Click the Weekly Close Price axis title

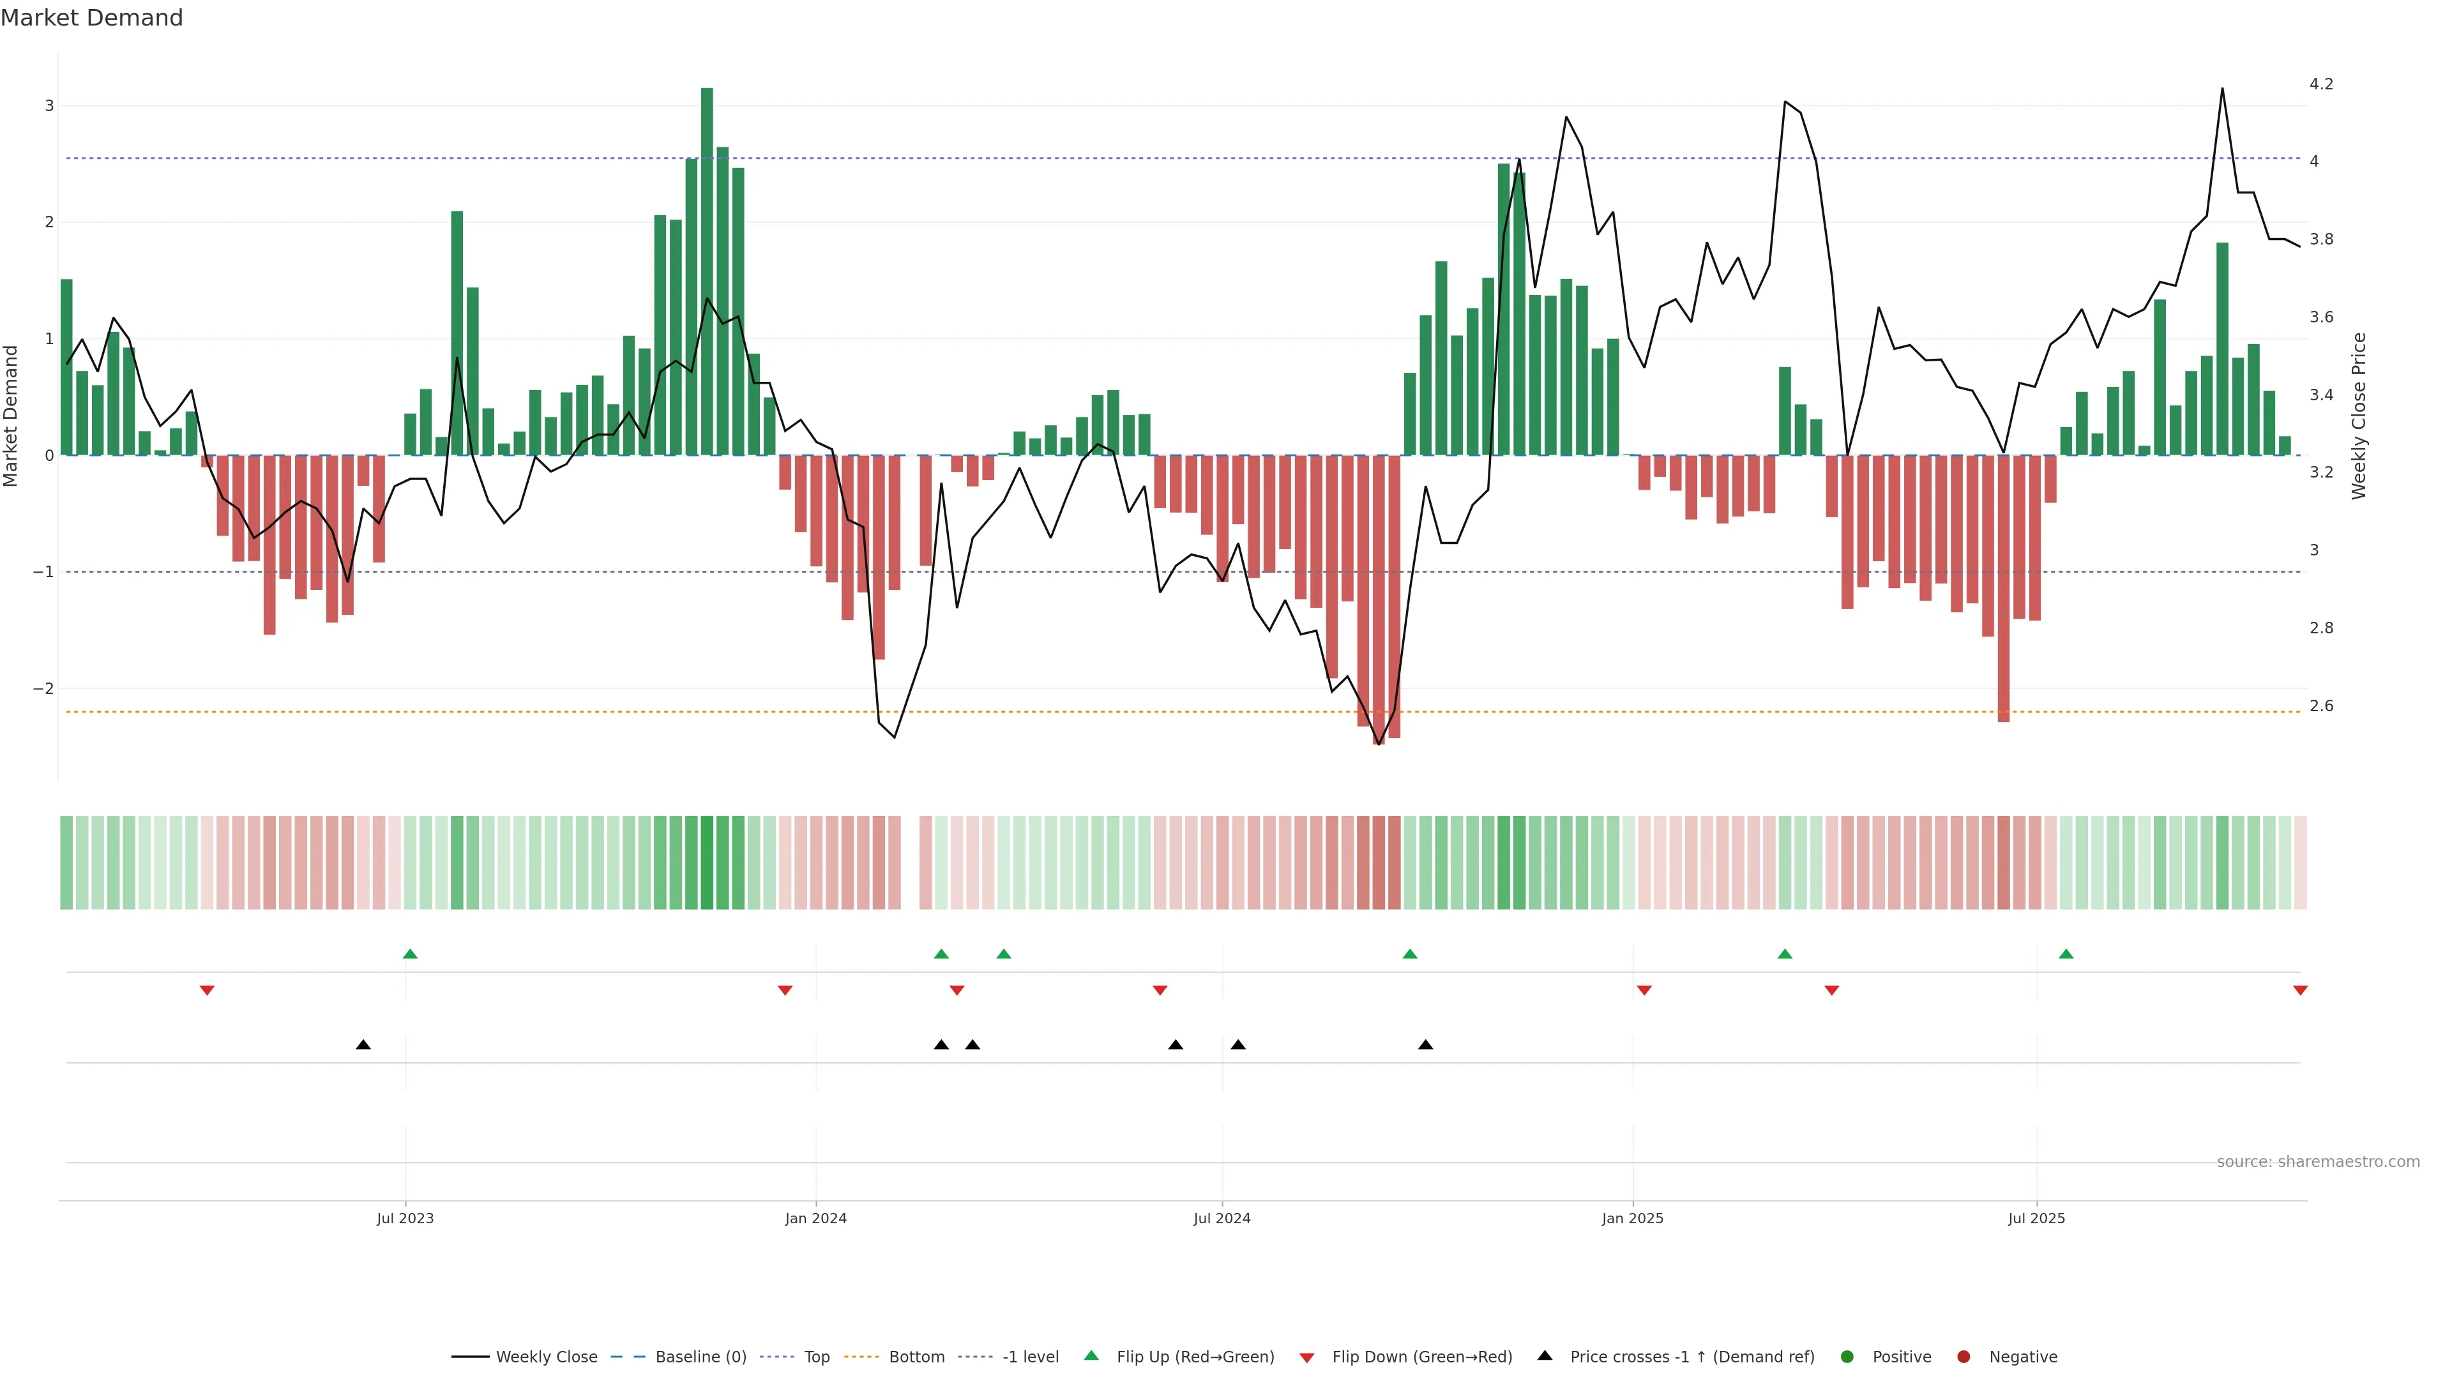click(x=2359, y=416)
